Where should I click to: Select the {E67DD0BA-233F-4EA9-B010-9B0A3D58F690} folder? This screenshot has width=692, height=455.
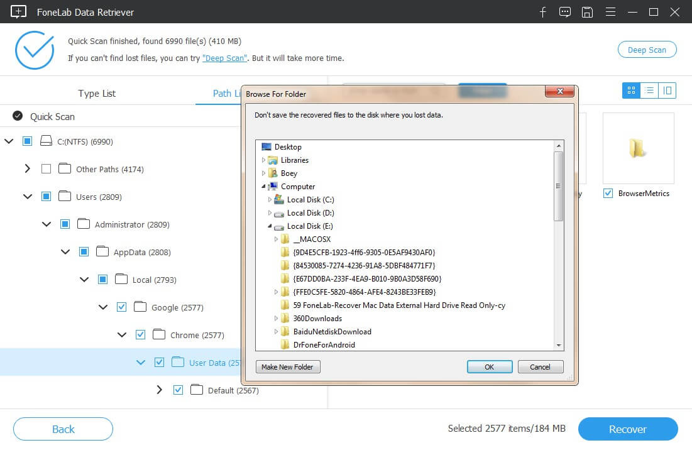pyautogui.click(x=367, y=279)
